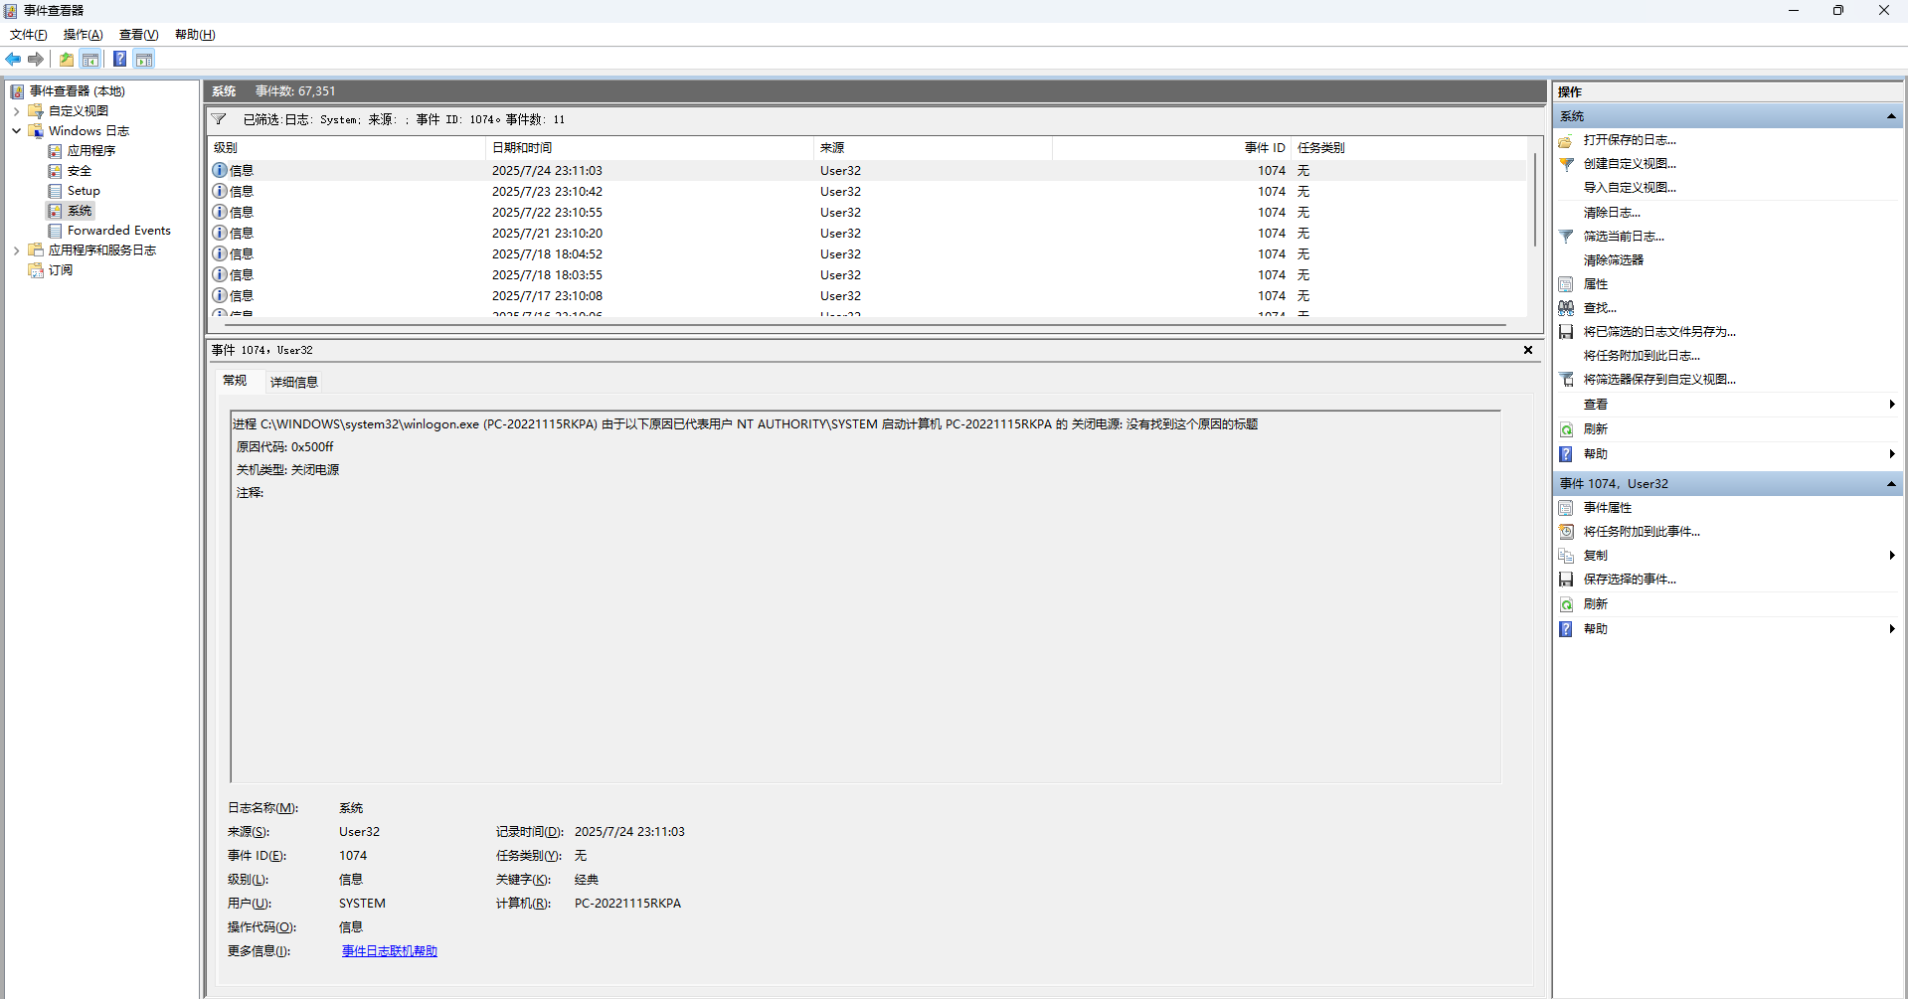Click the Forward arrow toolbar icon

click(x=36, y=60)
